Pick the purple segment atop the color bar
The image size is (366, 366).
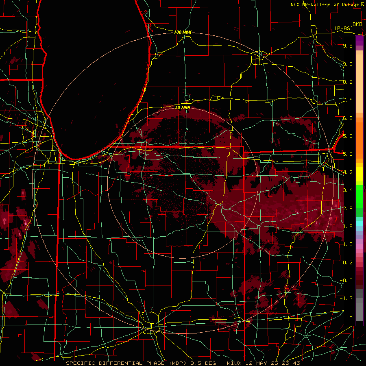(359, 41)
